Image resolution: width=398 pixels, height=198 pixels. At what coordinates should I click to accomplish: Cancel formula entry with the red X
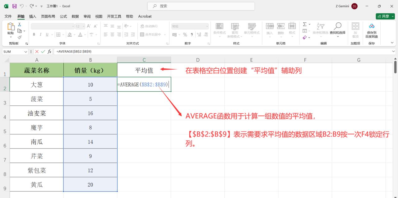(37, 52)
